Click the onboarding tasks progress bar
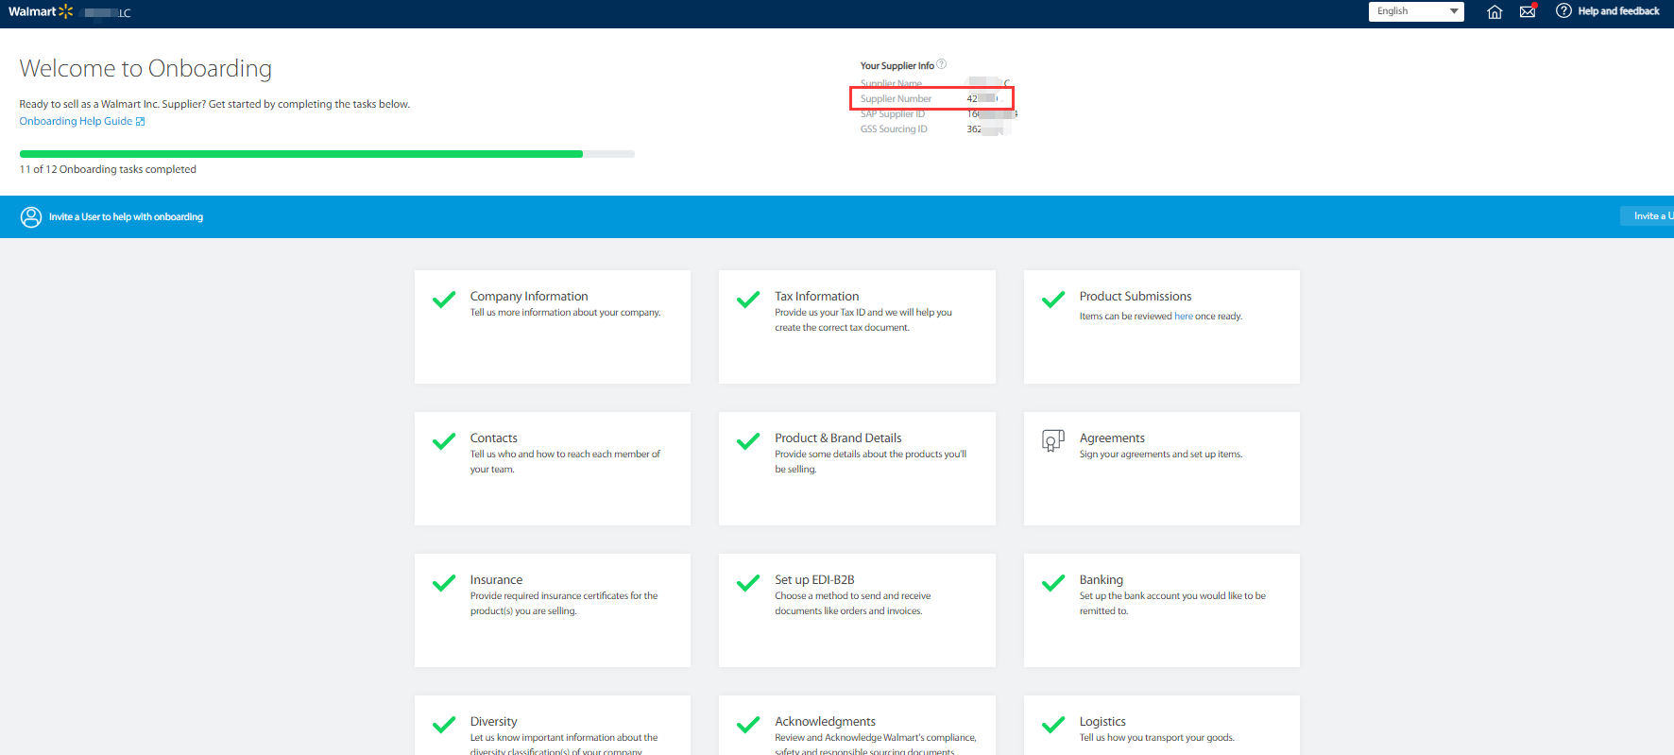This screenshot has height=755, width=1674. pyautogui.click(x=327, y=154)
